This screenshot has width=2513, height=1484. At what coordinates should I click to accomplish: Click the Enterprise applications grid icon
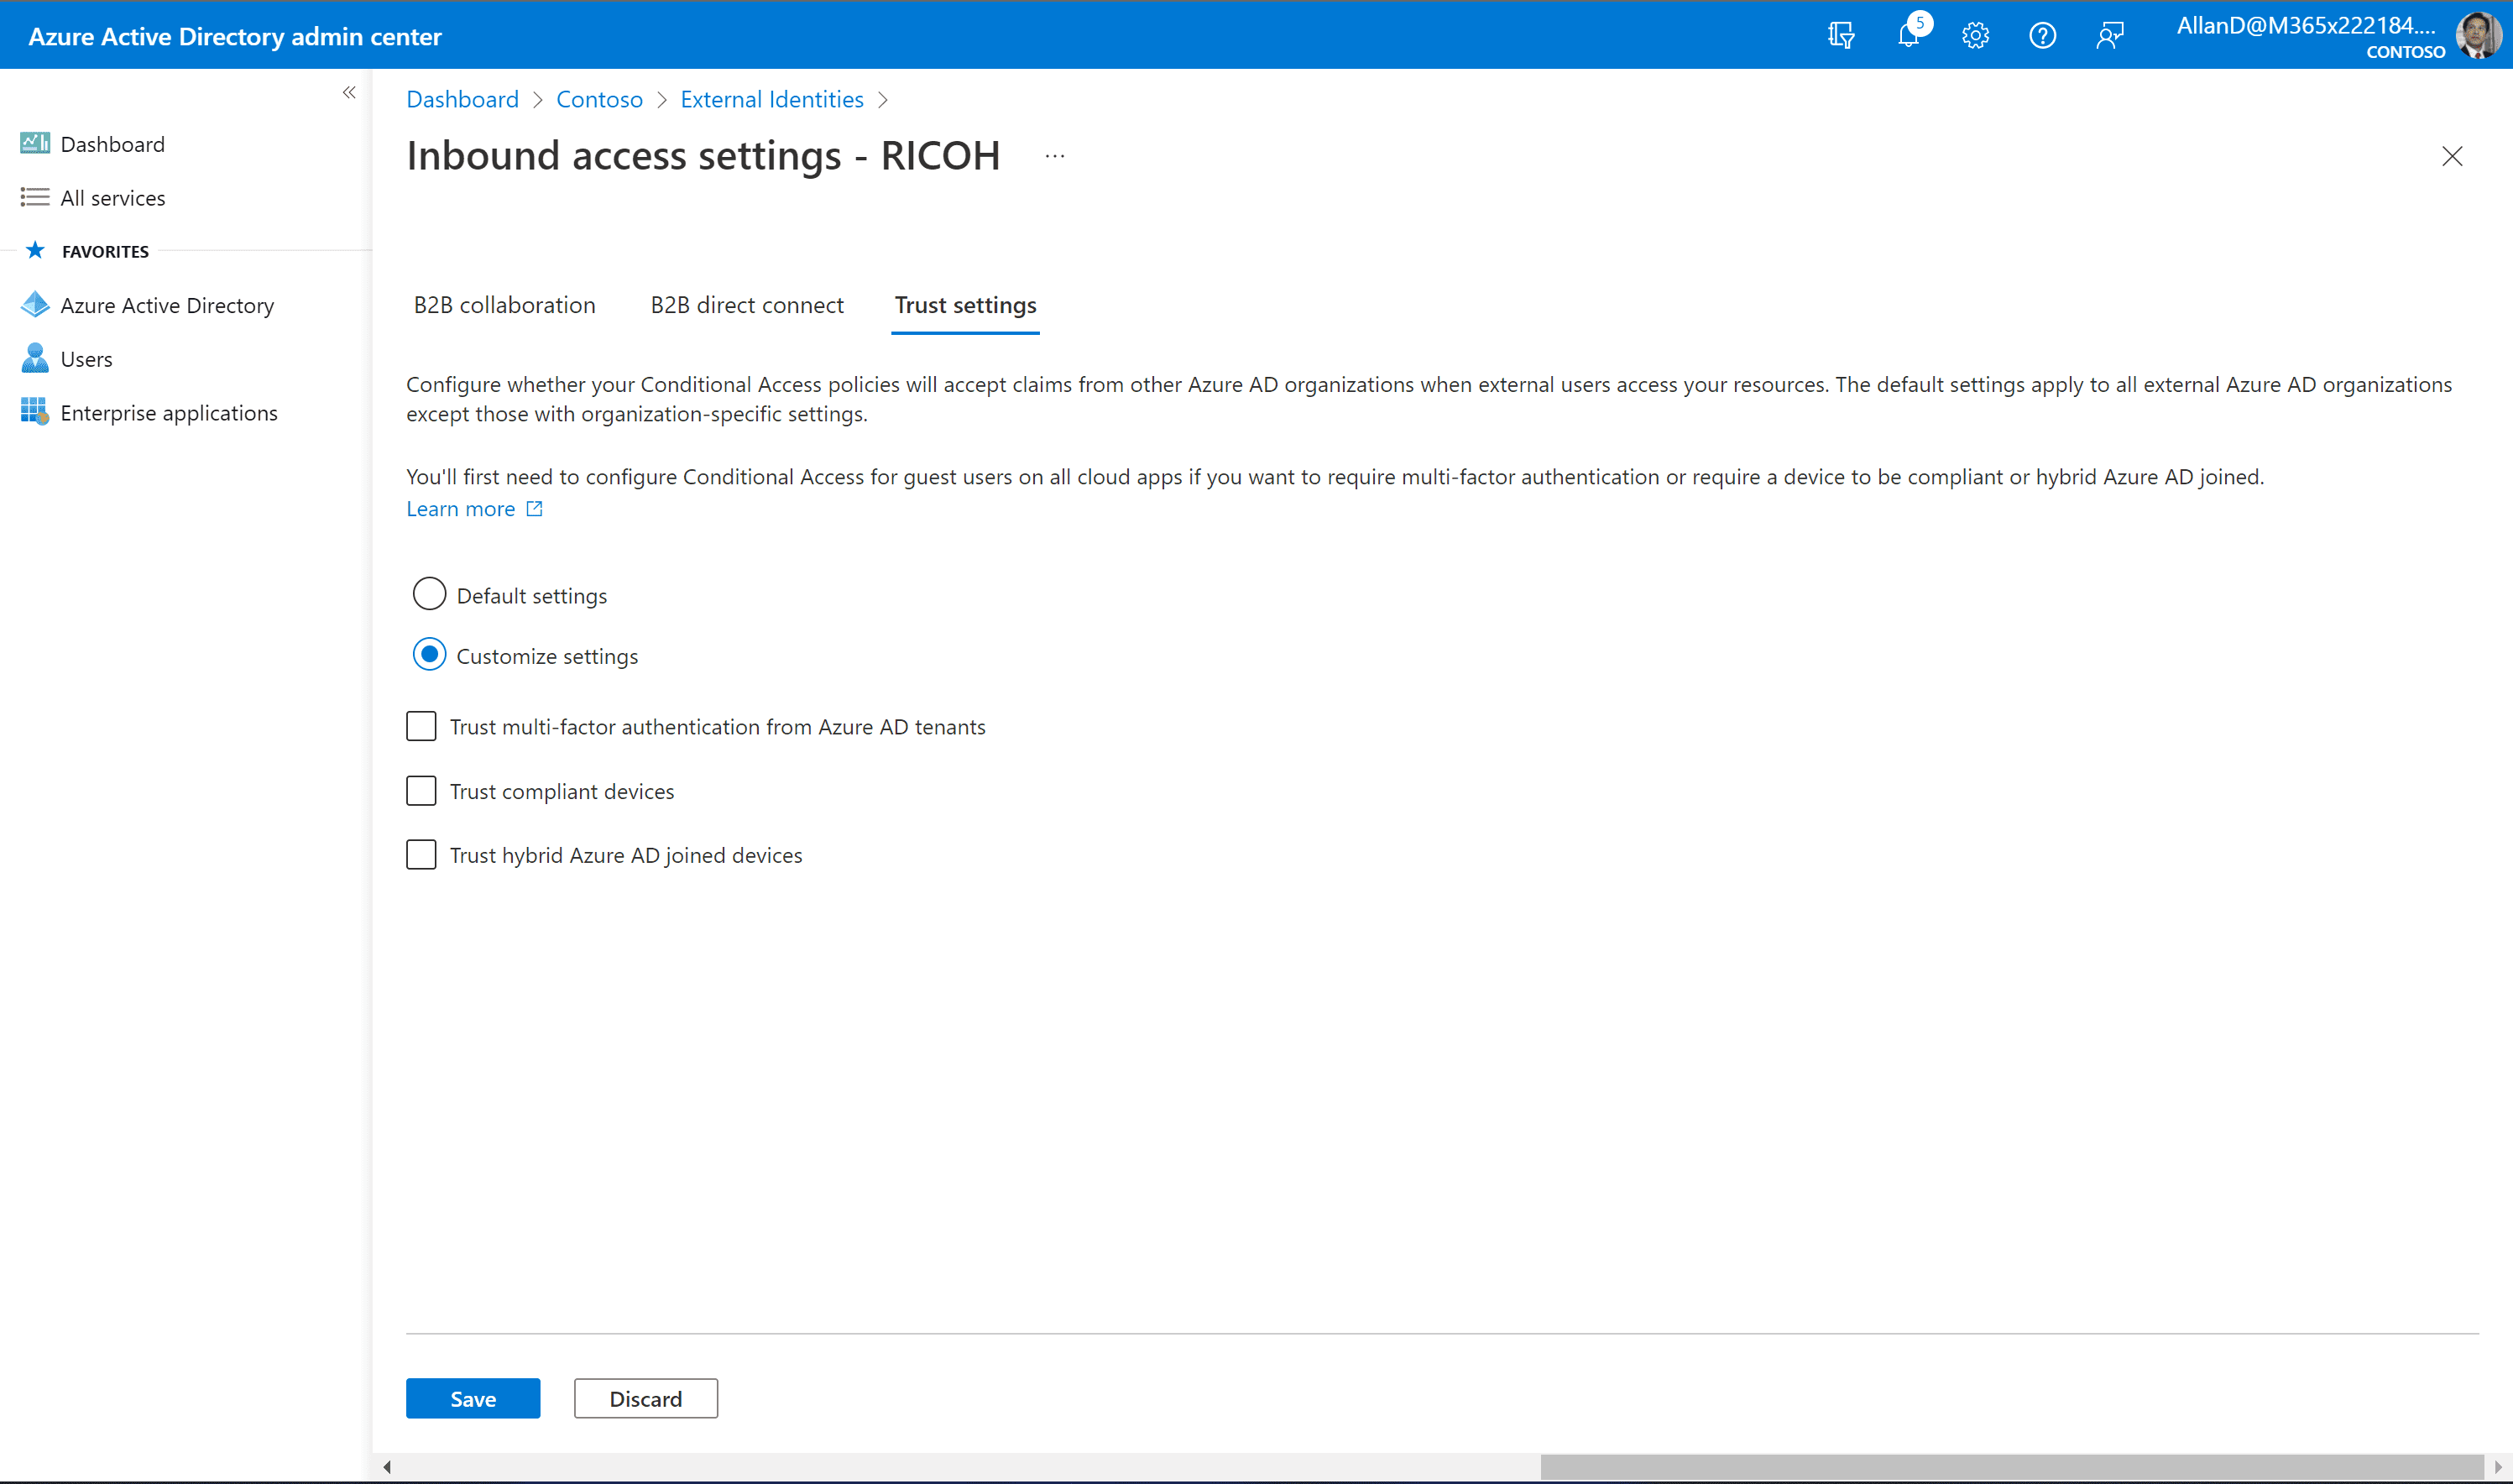click(35, 411)
